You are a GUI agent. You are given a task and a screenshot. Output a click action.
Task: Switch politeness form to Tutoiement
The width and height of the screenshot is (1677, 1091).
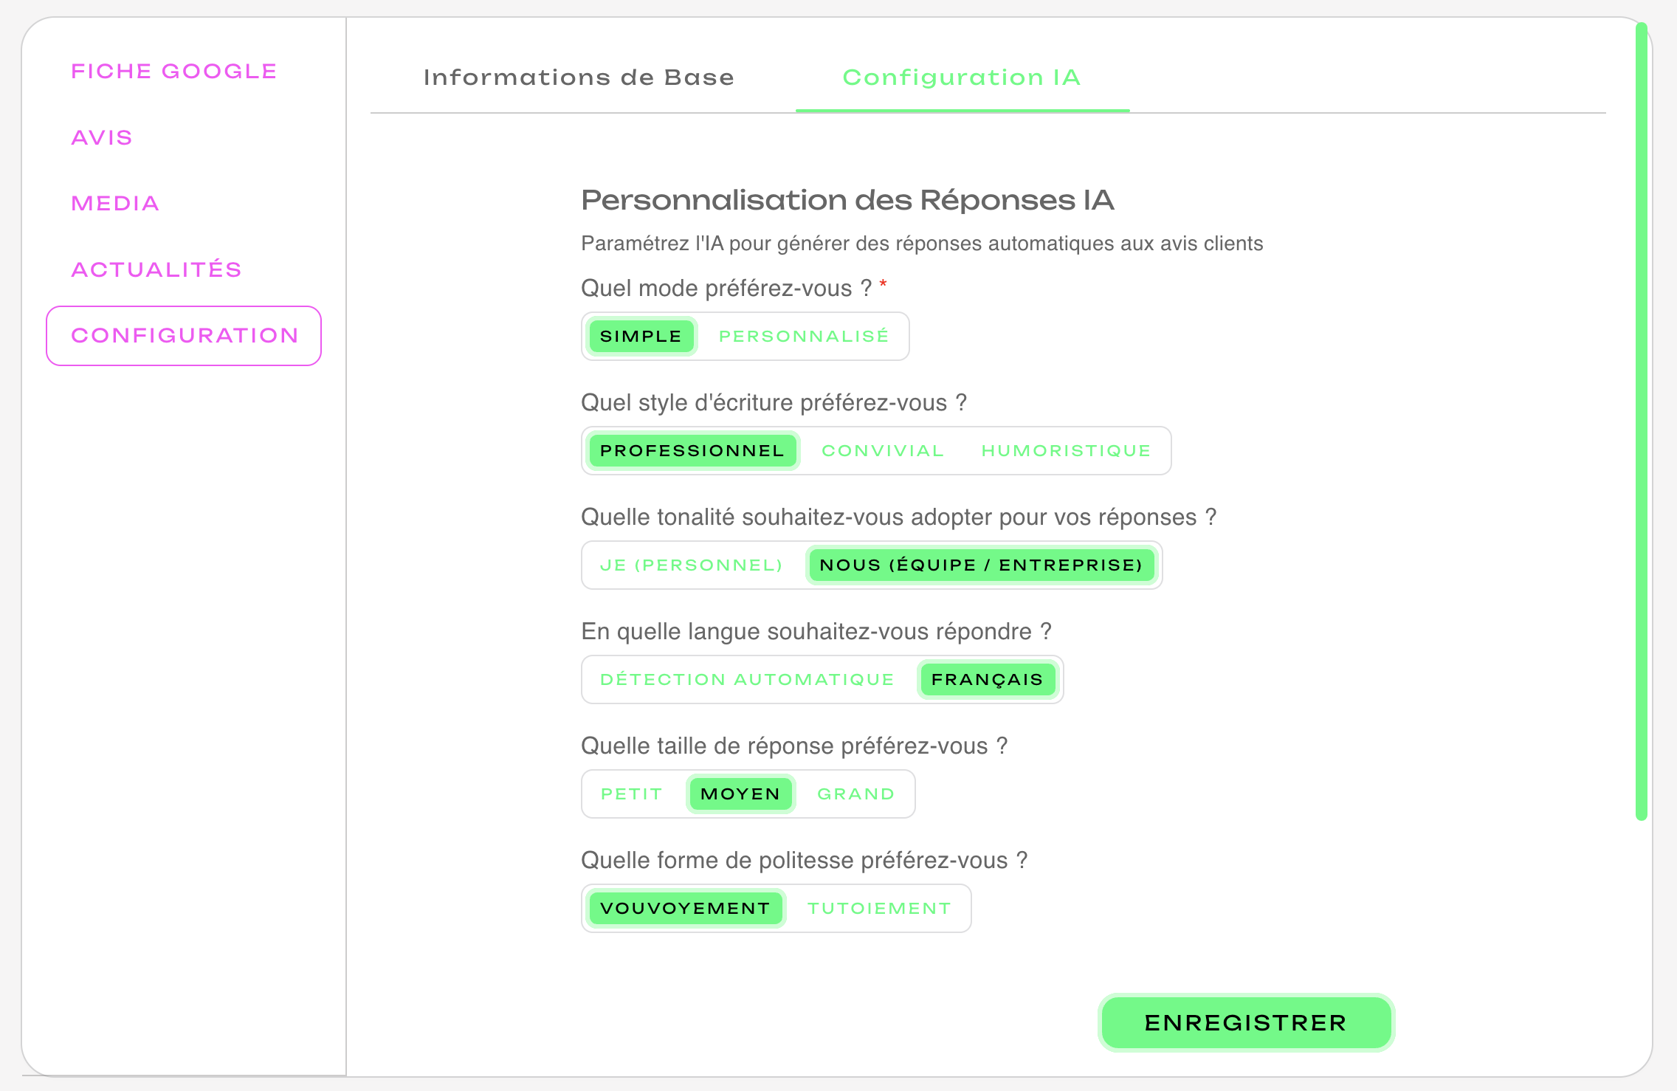tap(878, 908)
